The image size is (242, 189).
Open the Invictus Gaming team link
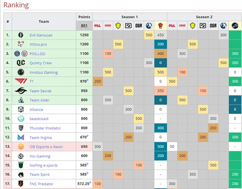[x=44, y=72]
